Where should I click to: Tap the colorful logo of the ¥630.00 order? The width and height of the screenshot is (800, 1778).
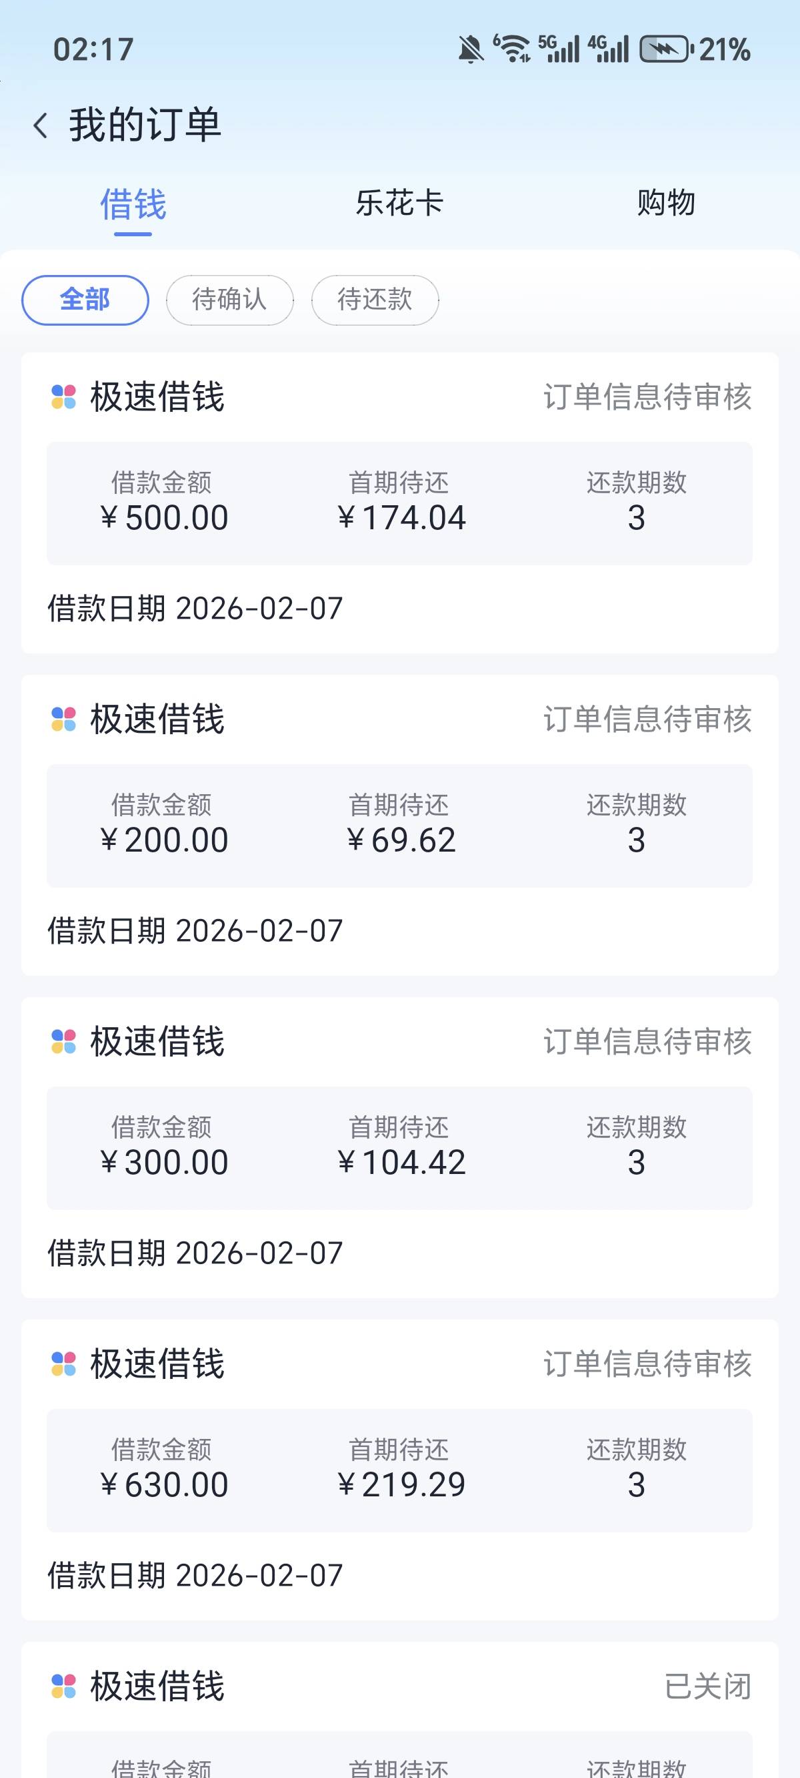63,1364
